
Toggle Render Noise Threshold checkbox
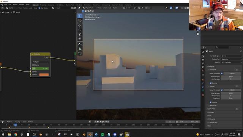pos(222,90)
